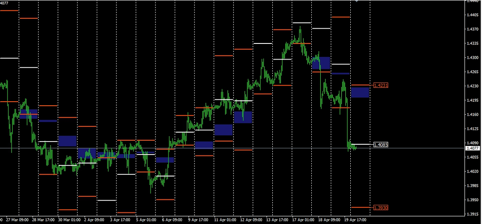Click the white line left of 1.4085 label
The height and width of the screenshot is (224, 482).
coord(360,144)
